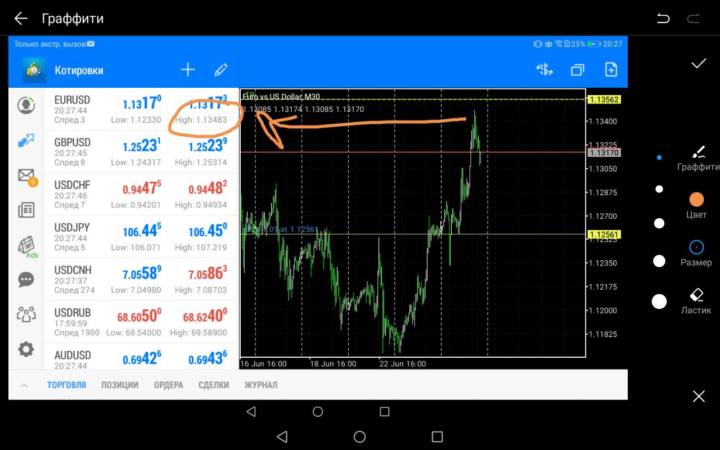Pick the largest brush size dot

[x=659, y=301]
